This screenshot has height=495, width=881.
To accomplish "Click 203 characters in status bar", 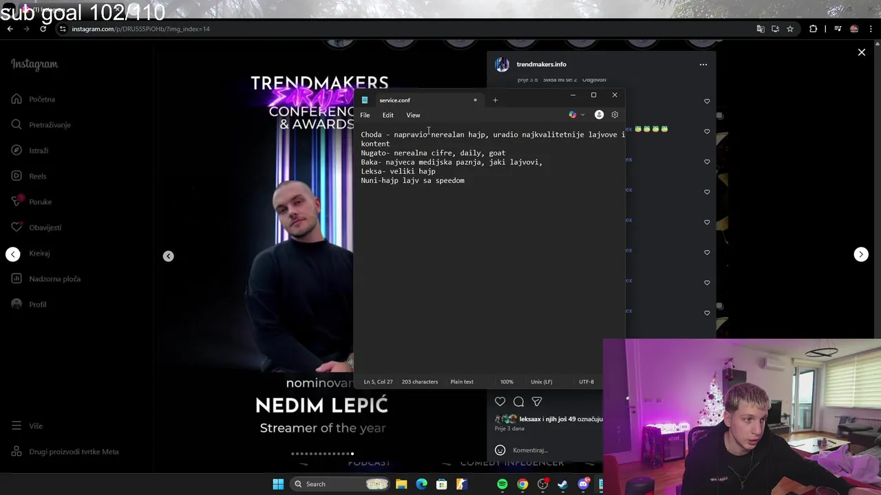I will [420, 382].
